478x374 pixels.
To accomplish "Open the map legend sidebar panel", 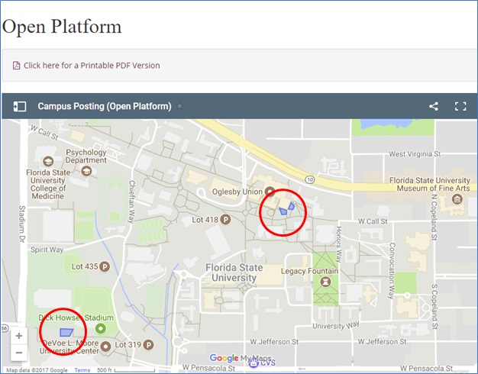I will pyautogui.click(x=21, y=106).
